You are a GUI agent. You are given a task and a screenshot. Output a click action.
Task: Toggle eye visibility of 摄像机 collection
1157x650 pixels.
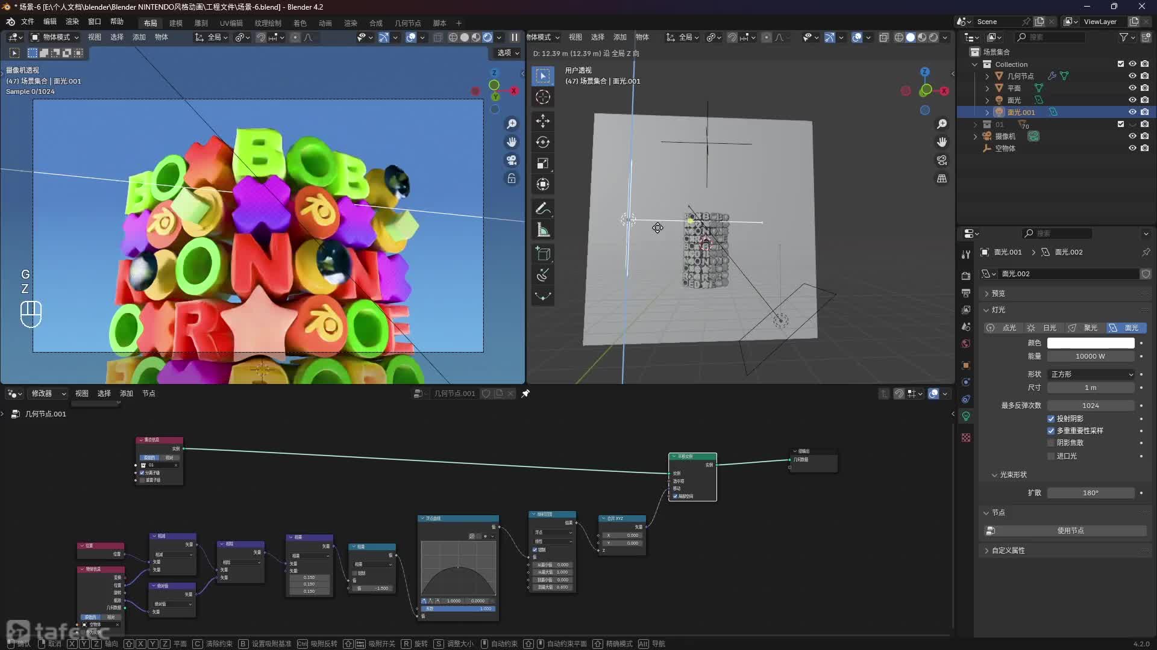[1132, 136]
